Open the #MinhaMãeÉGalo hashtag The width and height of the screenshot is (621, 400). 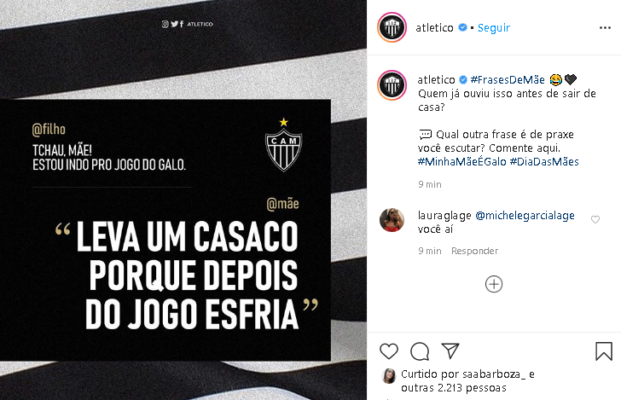pos(461,161)
